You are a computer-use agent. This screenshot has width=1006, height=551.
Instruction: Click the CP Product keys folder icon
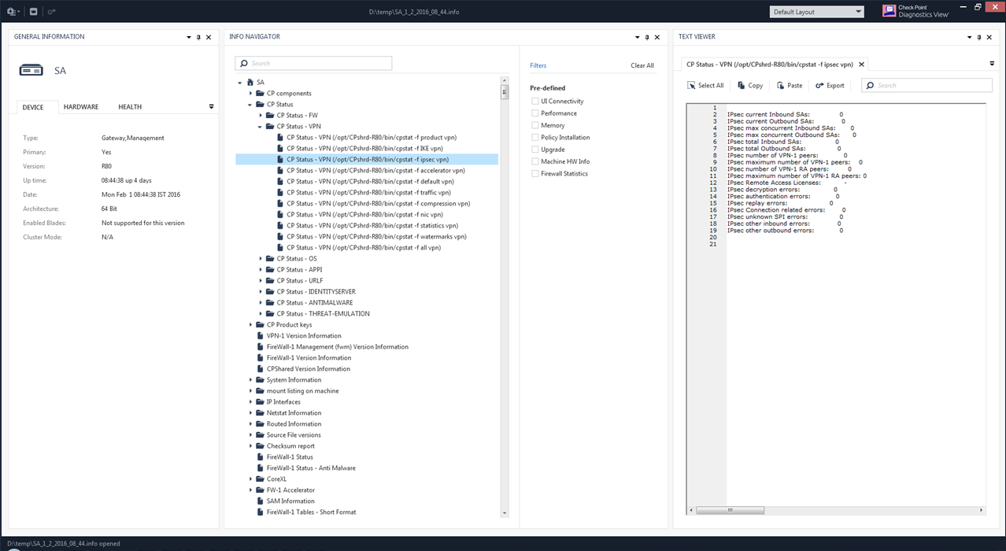[260, 324]
